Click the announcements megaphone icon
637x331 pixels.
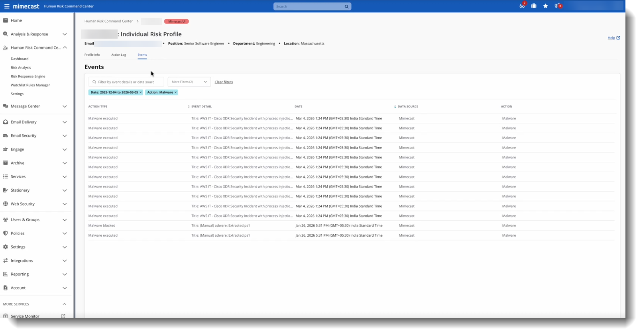[557, 6]
